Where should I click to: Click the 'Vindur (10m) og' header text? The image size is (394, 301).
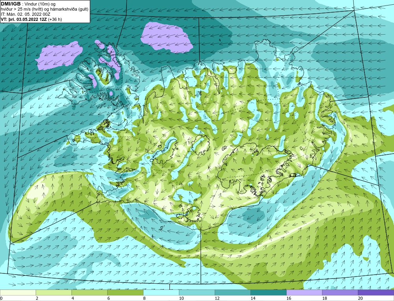(40, 4)
